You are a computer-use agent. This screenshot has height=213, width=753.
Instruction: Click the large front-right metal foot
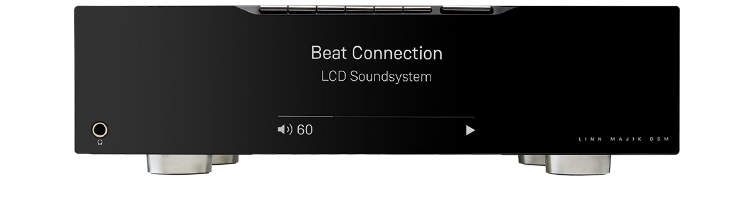pyautogui.click(x=578, y=165)
